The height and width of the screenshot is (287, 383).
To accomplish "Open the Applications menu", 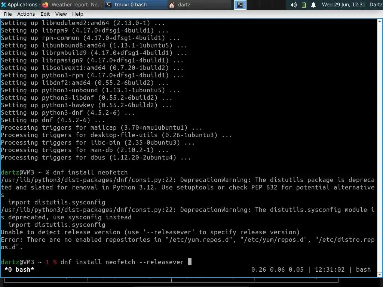I will 20,4.
